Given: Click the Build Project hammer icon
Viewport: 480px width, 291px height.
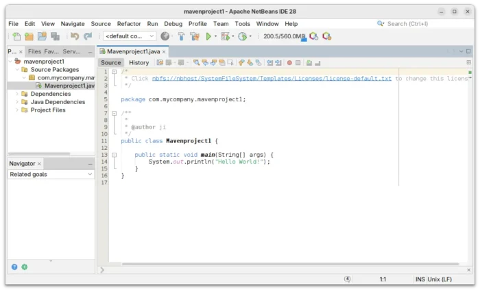Looking at the screenshot, I should tap(181, 36).
